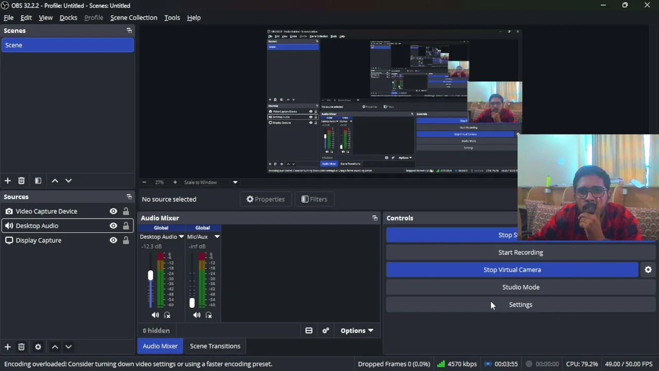Open the Desktop Audio channel dropdown arrow
The image size is (659, 371).
[x=181, y=237]
